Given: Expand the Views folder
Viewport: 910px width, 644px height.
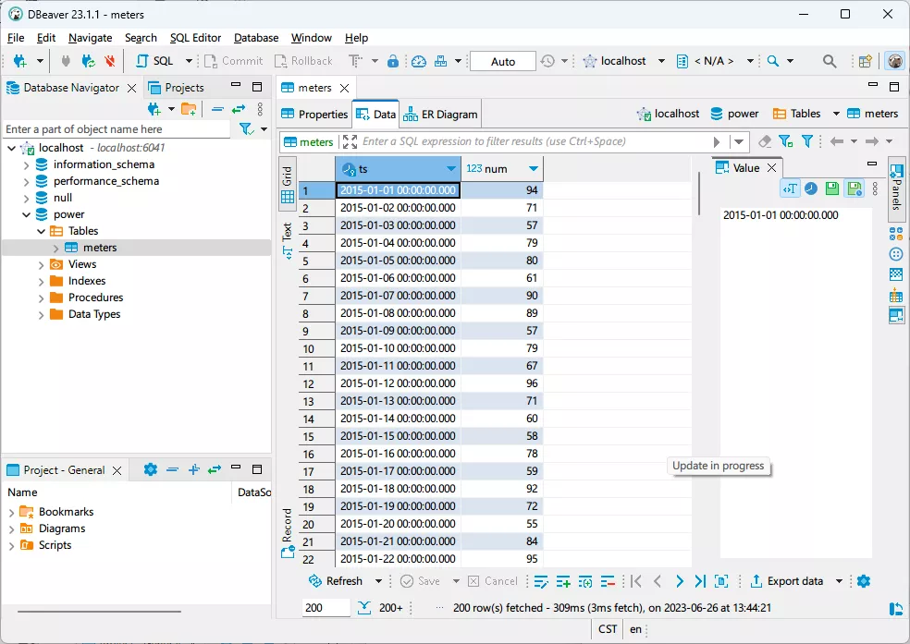Looking at the screenshot, I should coord(41,264).
